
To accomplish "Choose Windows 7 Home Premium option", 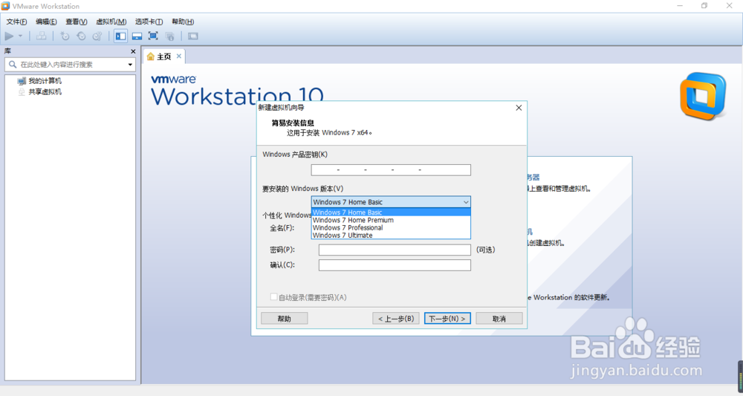I will pyautogui.click(x=391, y=220).
